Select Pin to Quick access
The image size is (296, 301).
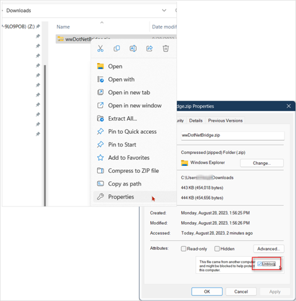134,132
